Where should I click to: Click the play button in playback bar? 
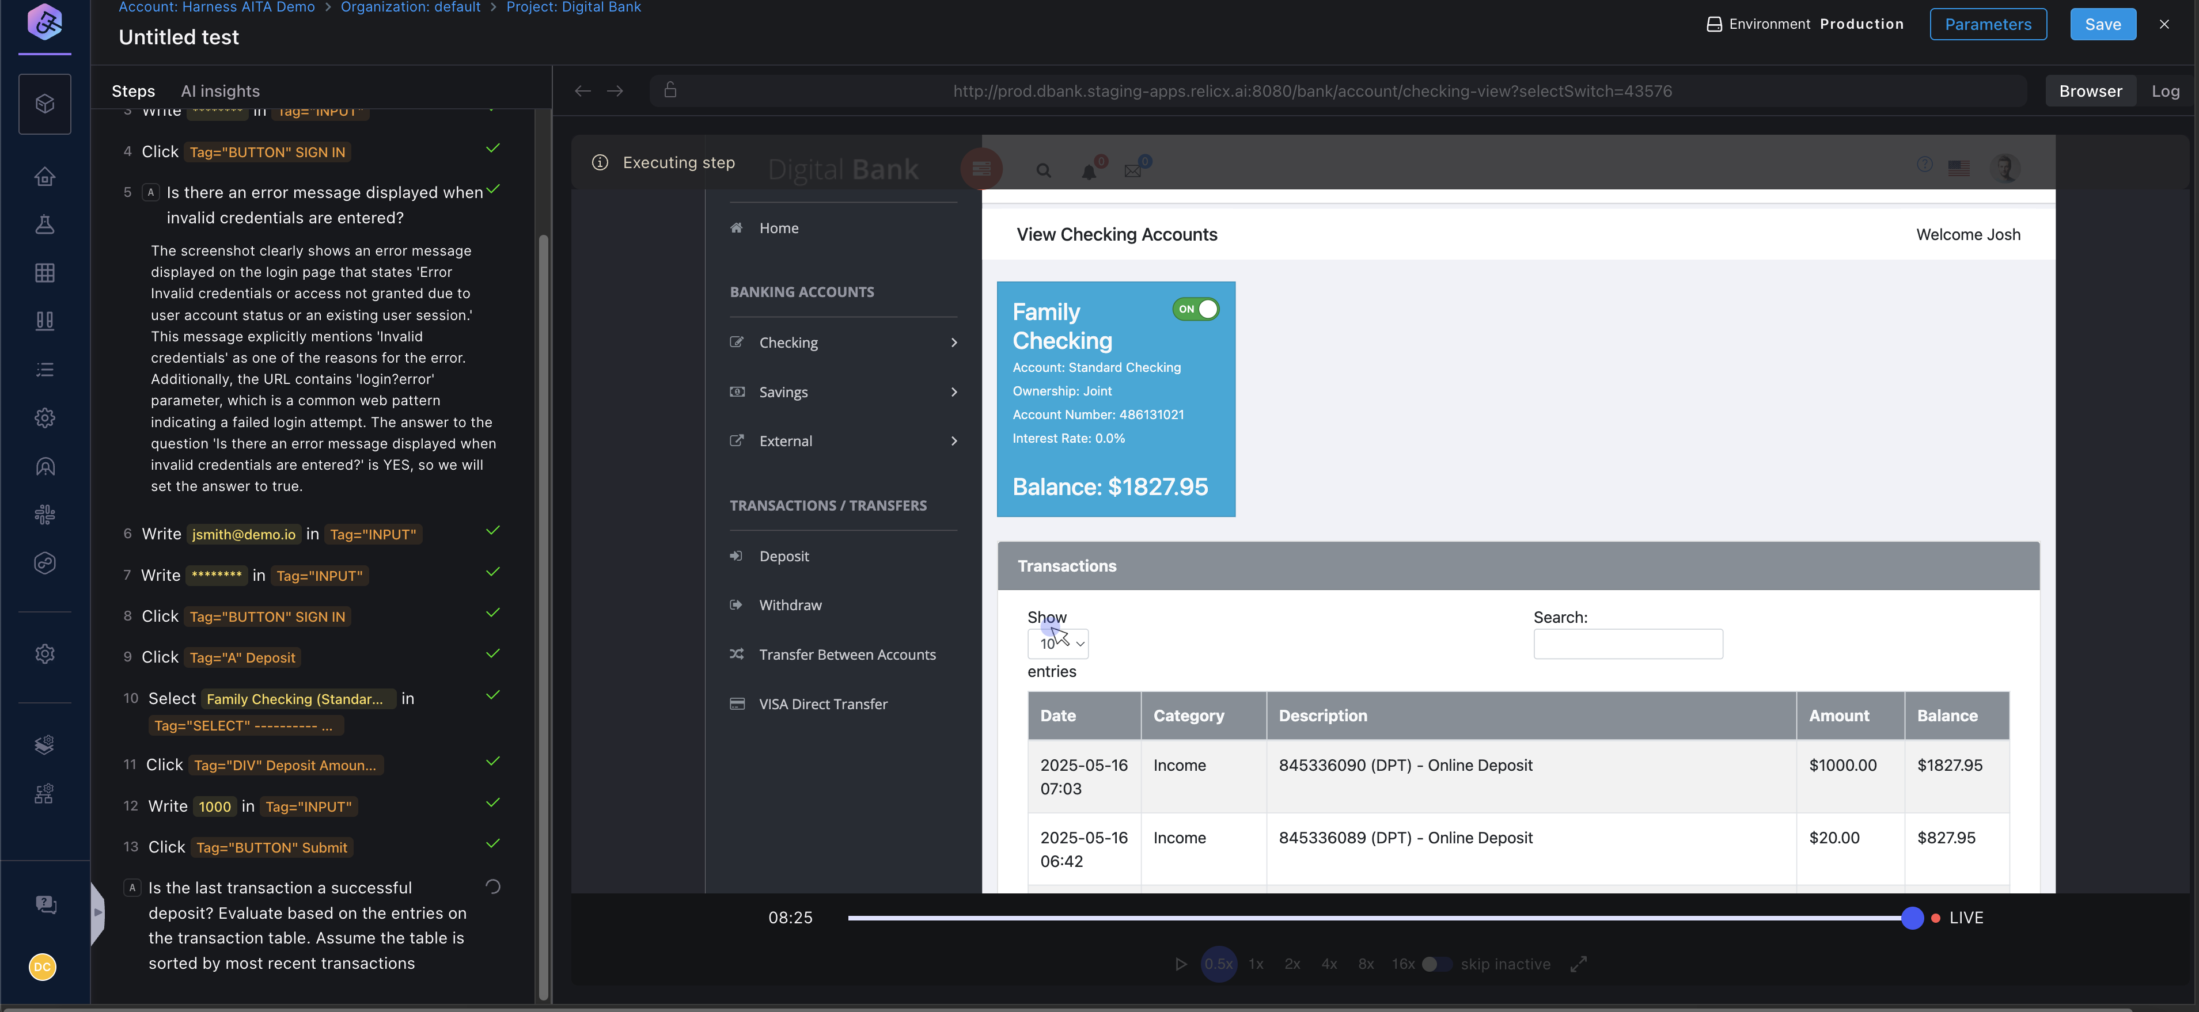click(1181, 964)
